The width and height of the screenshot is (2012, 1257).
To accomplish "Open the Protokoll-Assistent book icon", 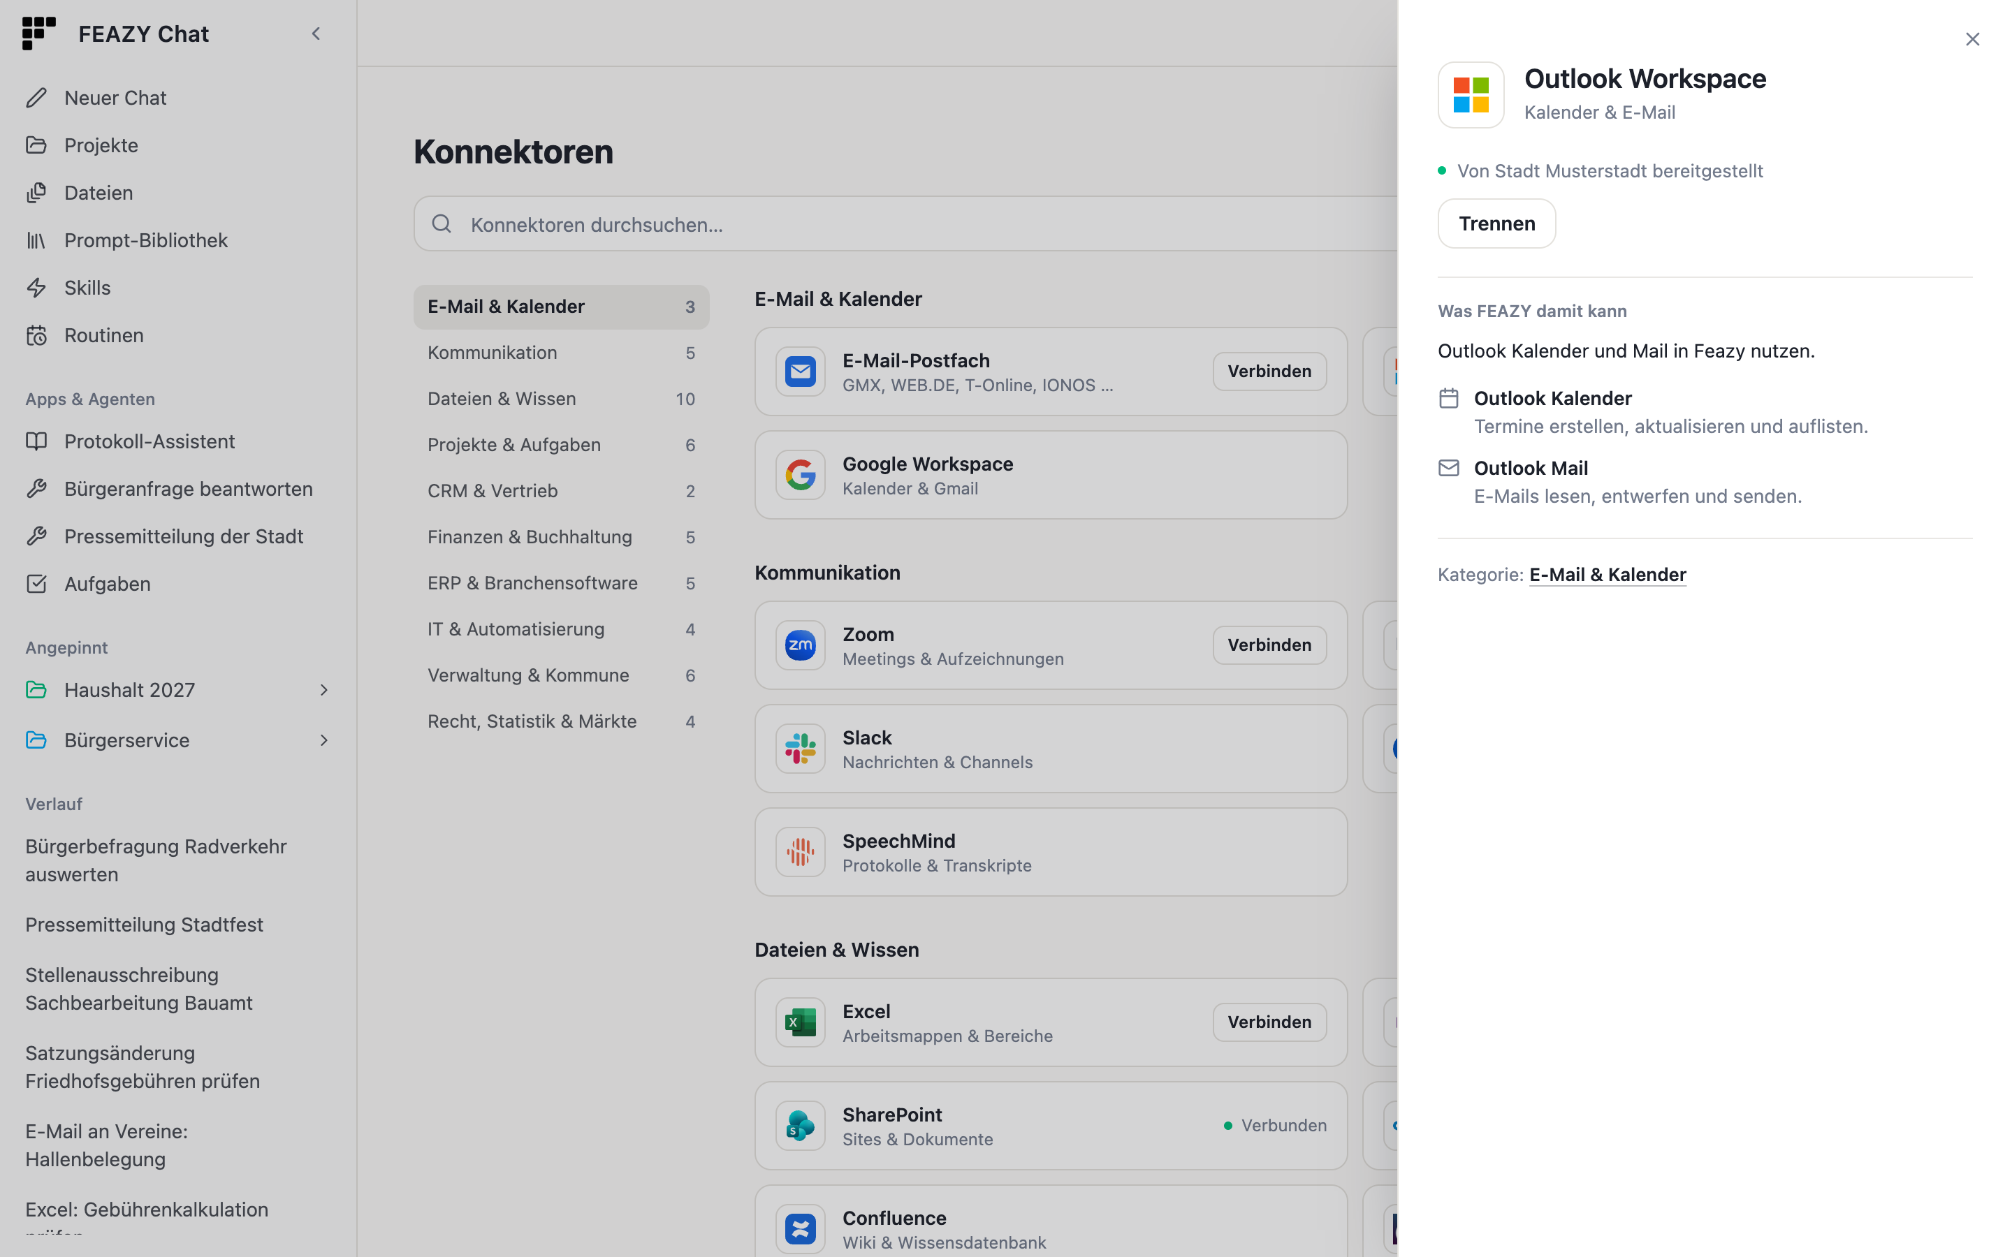I will [36, 441].
